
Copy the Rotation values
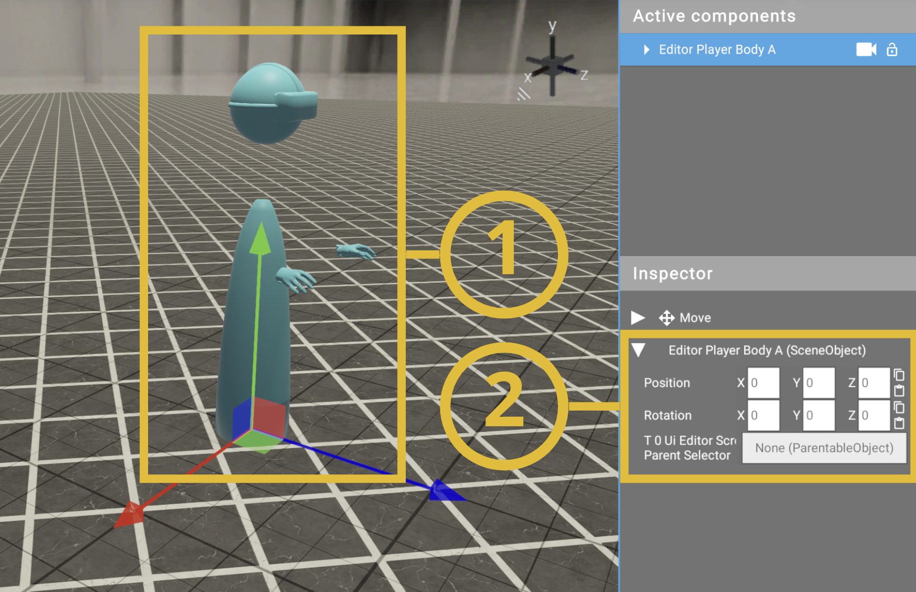(899, 408)
